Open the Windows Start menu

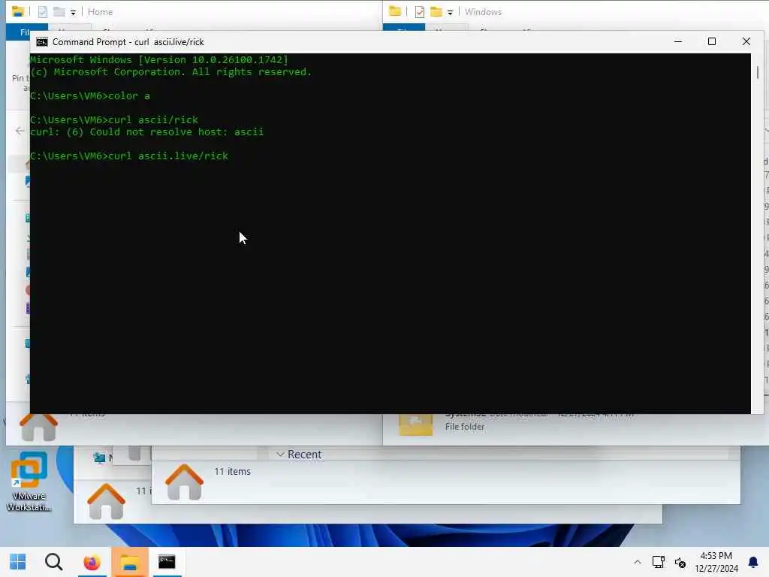coord(18,562)
